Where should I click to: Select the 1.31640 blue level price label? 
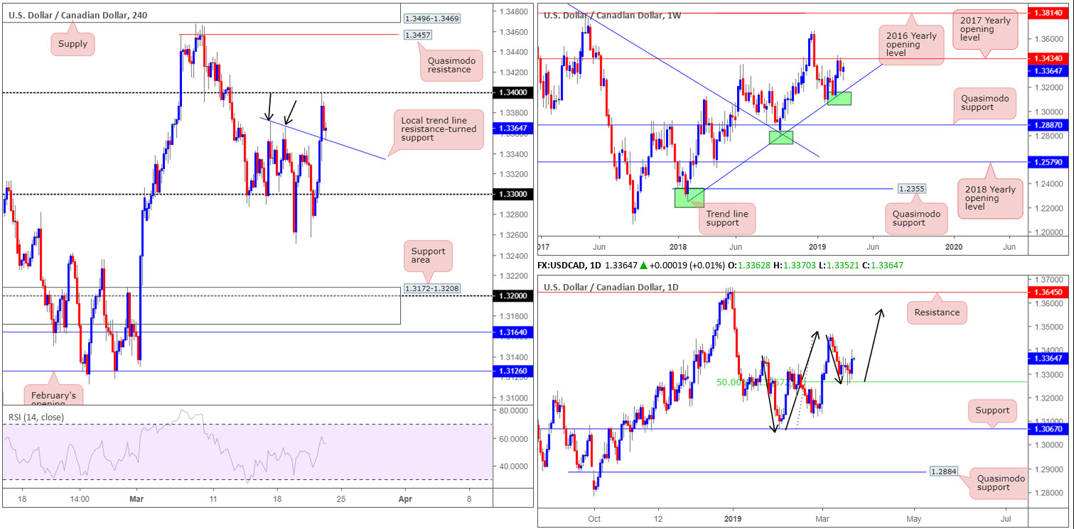tap(512, 332)
